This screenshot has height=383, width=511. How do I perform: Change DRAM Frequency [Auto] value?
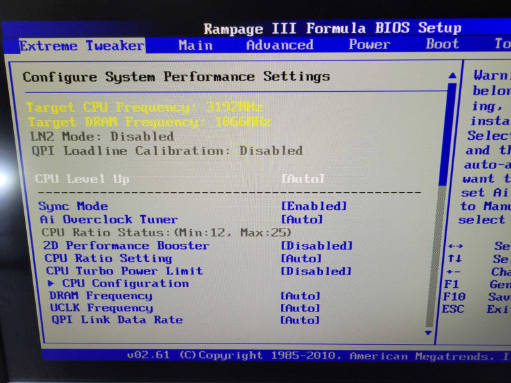point(300,296)
